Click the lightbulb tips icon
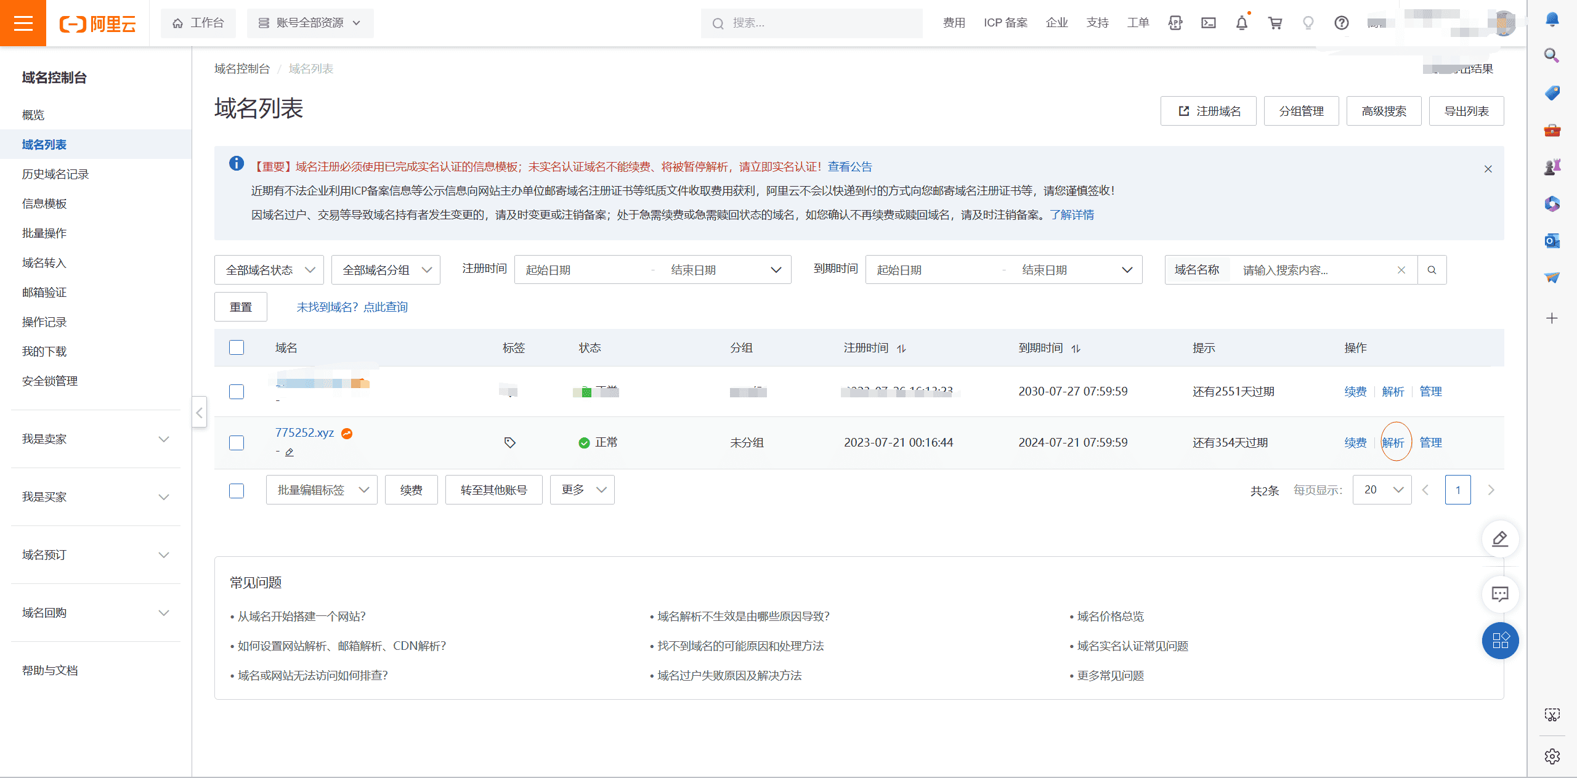Screen dimensions: 1577x778 1308,23
